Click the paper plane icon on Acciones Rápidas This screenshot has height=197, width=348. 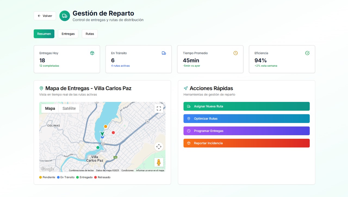click(186, 88)
